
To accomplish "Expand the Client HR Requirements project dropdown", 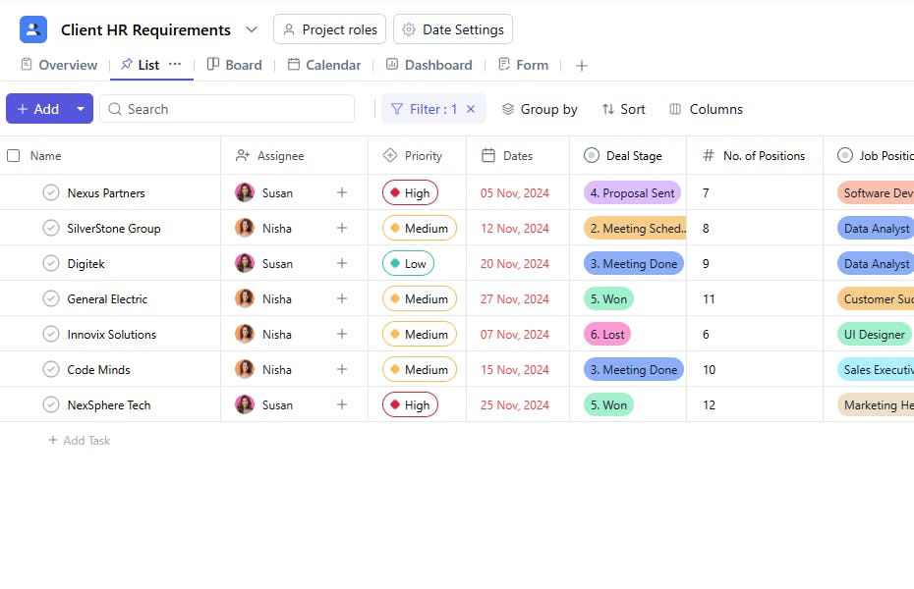I will point(252,29).
